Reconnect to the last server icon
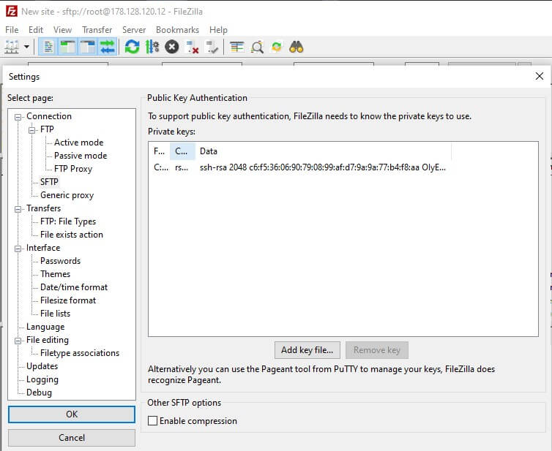The width and height of the screenshot is (552, 451). [212, 47]
